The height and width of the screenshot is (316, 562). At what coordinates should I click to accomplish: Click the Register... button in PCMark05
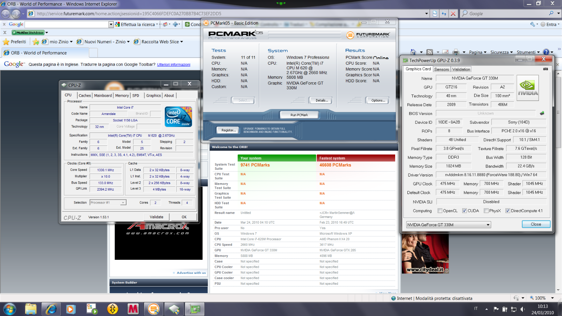tap(228, 130)
